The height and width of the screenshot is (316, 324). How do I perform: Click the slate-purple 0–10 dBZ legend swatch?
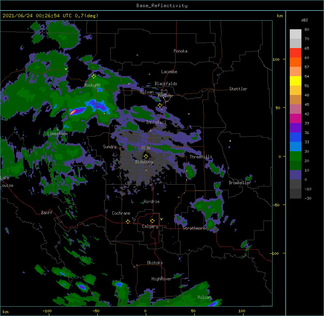click(295, 175)
